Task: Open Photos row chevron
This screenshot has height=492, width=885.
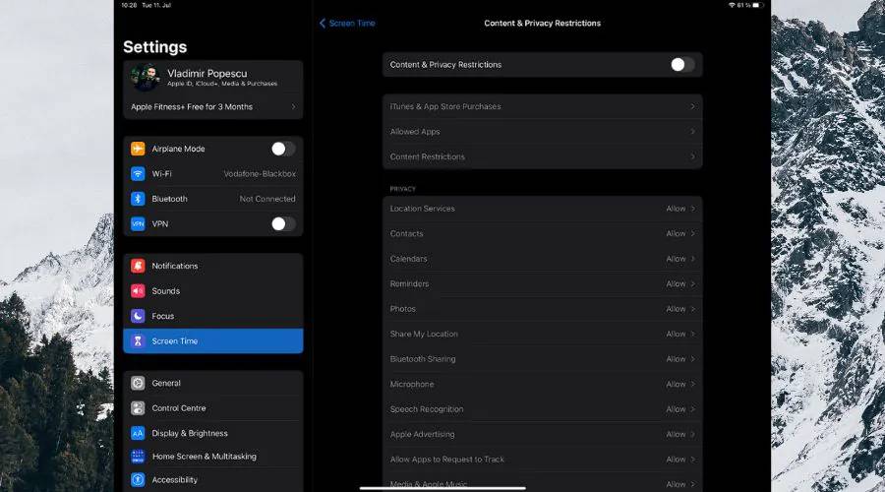Action: [692, 309]
